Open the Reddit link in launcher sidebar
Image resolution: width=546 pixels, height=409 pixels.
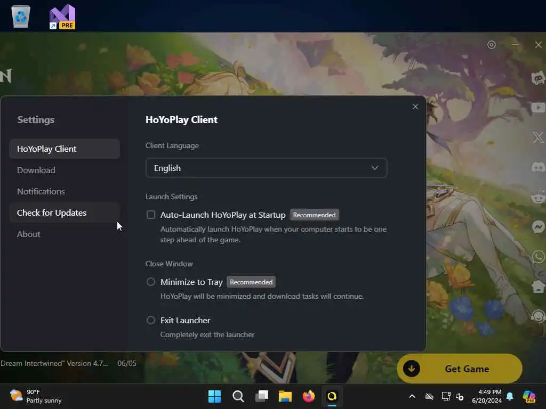click(x=539, y=197)
